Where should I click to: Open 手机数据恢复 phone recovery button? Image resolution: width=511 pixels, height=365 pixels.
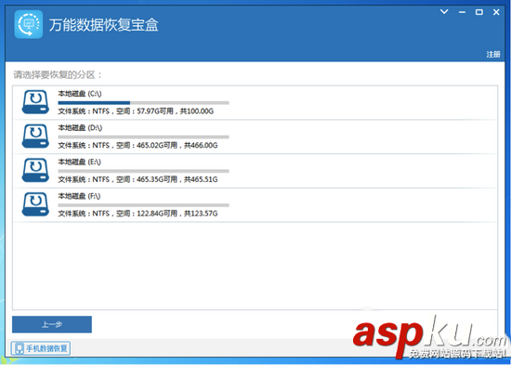pos(41,348)
